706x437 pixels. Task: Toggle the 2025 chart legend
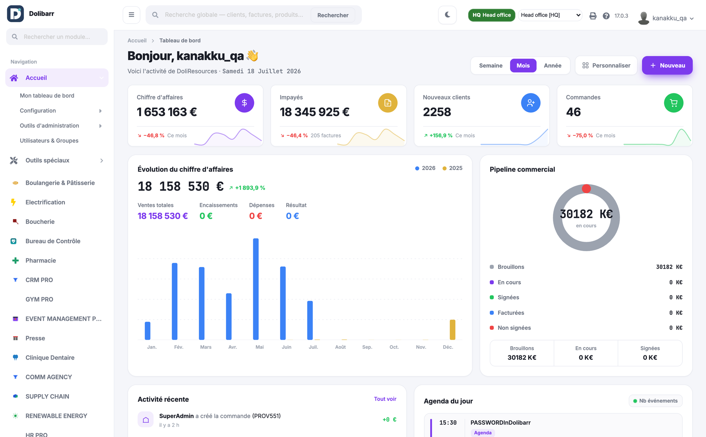(x=452, y=168)
